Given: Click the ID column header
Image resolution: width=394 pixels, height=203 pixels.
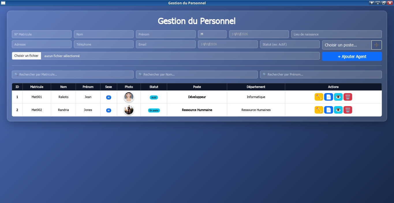Looking at the screenshot, I should coord(17,87).
